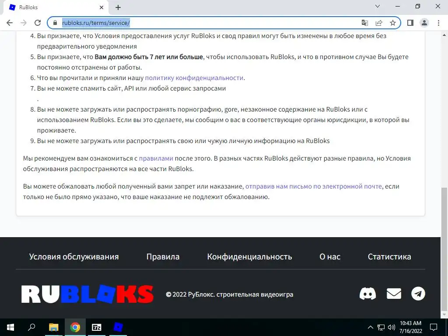Click the scrollbar up arrow
The width and height of the screenshot is (448, 336).
tap(444, 35)
